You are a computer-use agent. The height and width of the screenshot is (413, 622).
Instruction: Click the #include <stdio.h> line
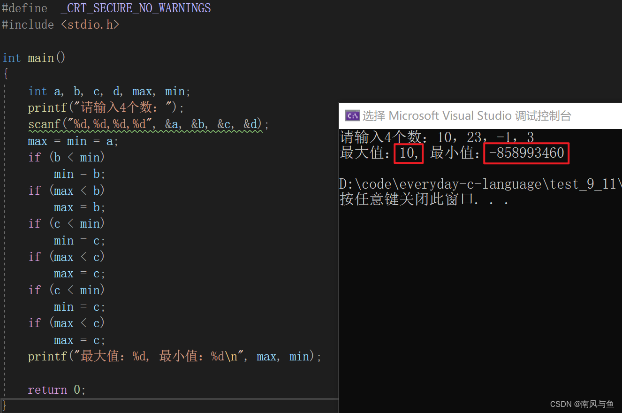coord(61,25)
